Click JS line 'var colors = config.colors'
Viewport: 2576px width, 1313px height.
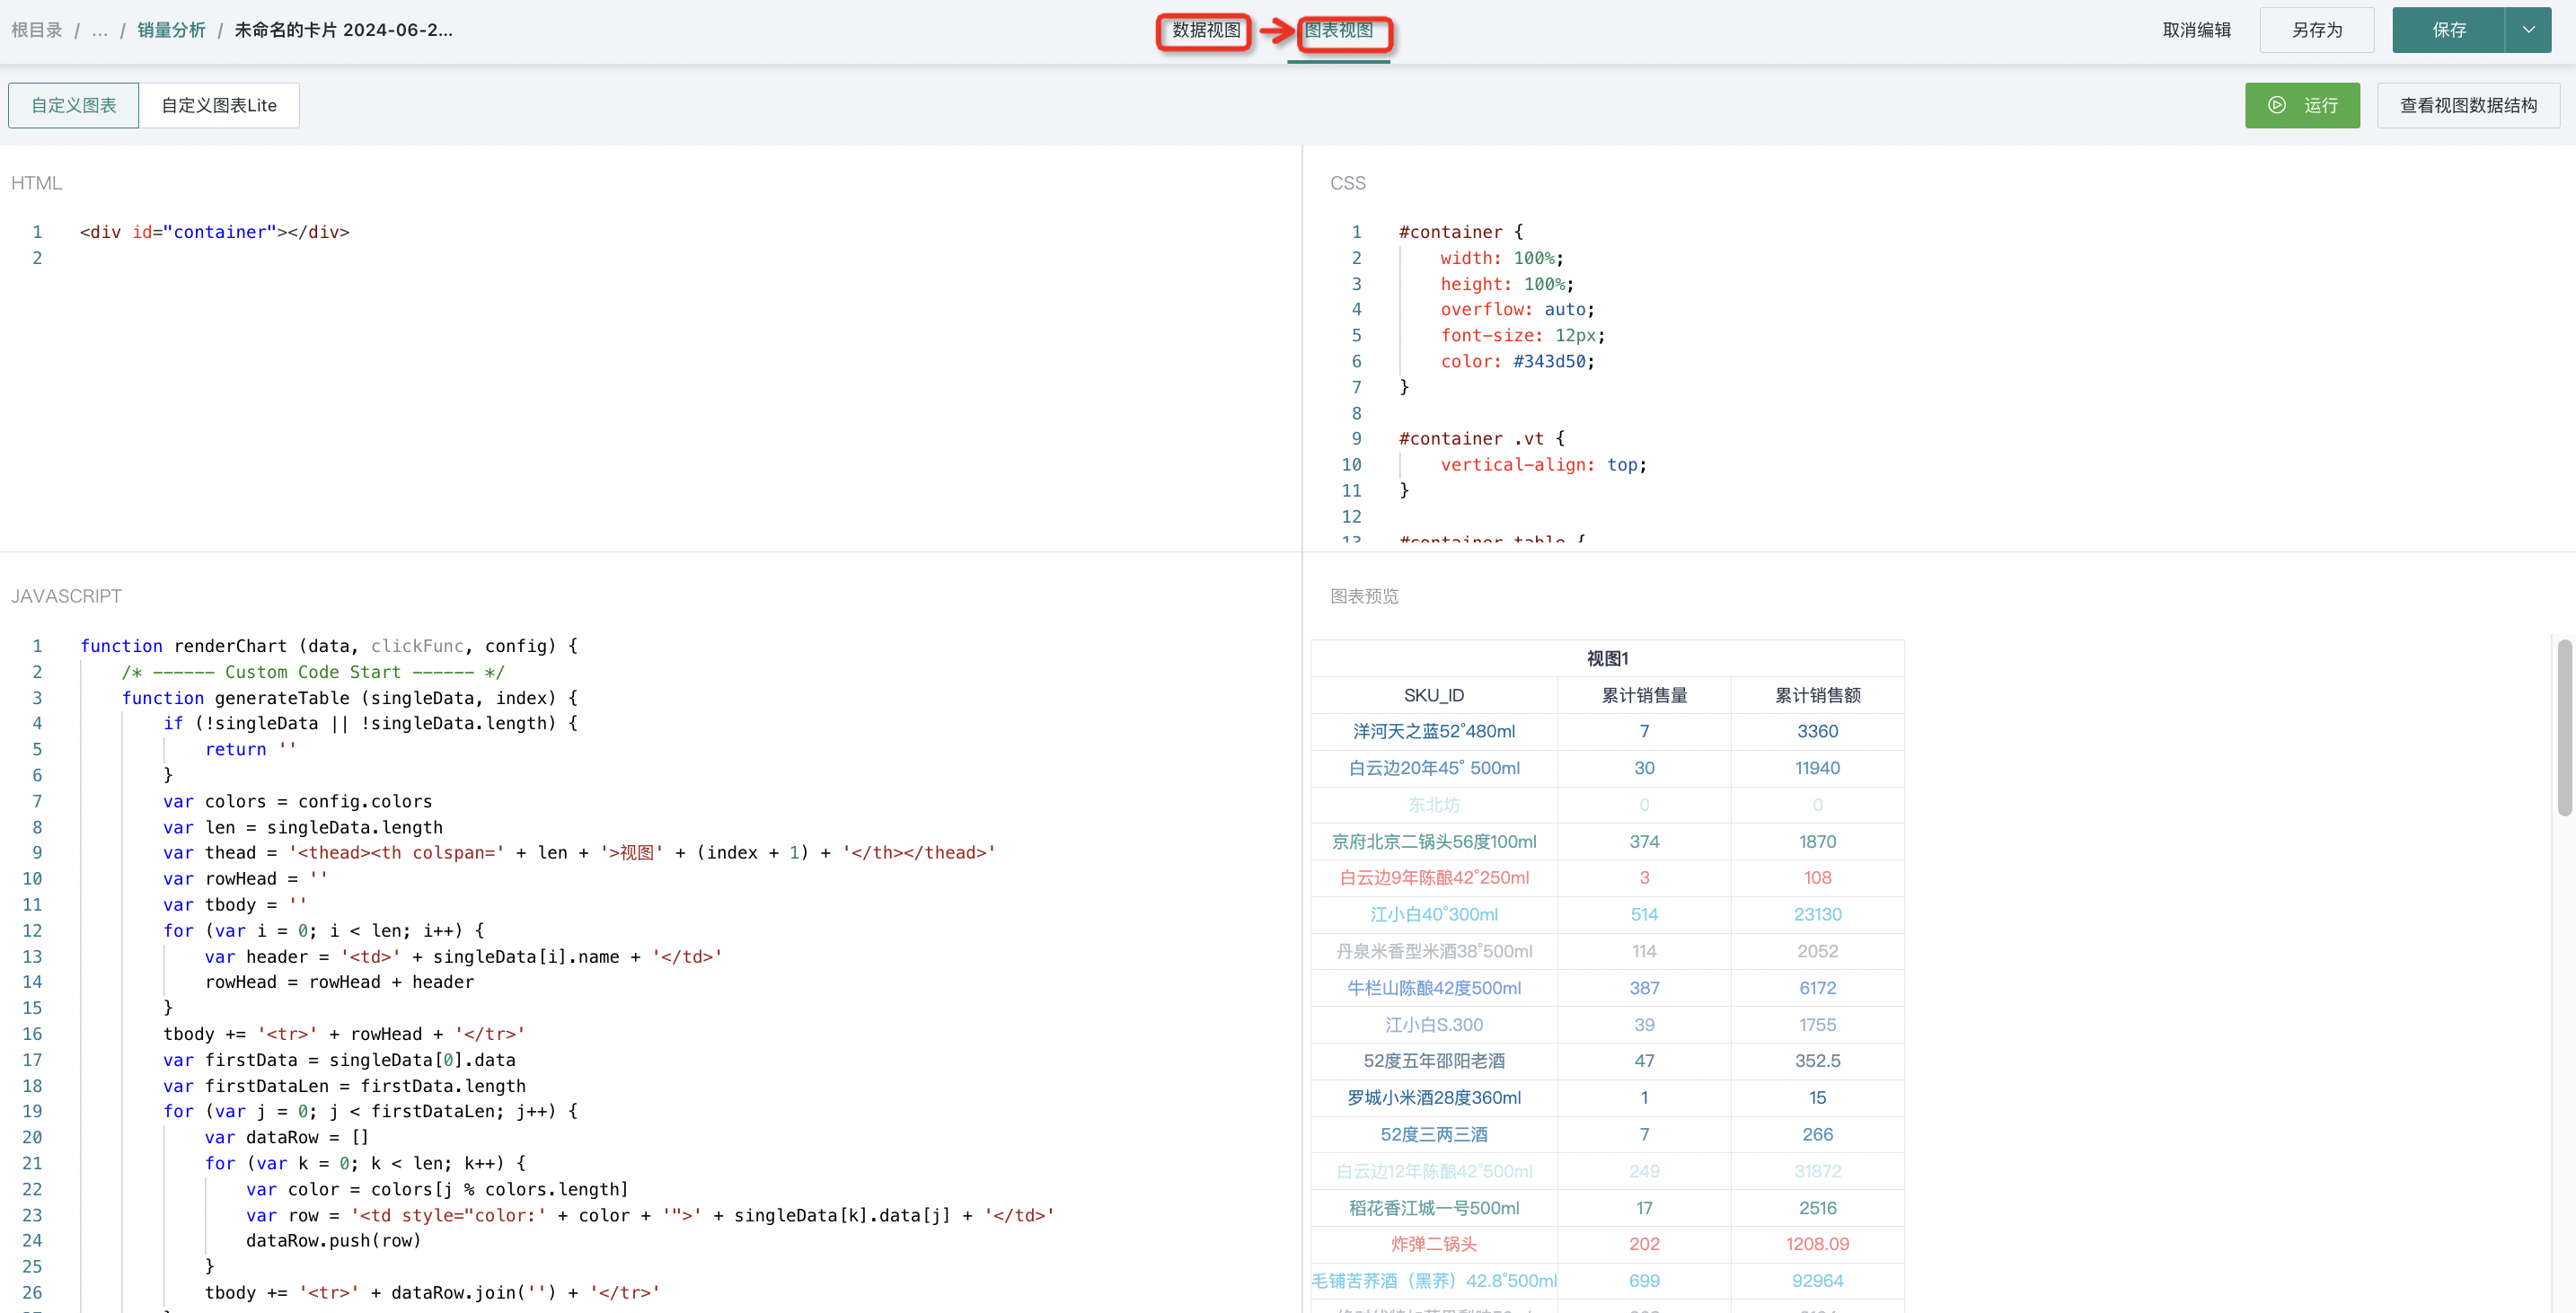coord(298,801)
